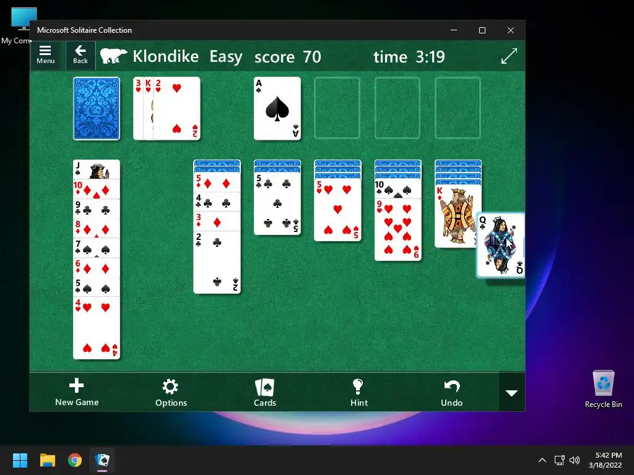This screenshot has height=475, width=634.
Task: Undo the last move
Action: 451,392
